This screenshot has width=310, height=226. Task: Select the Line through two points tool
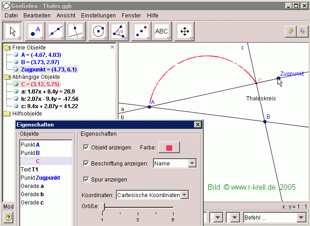55,31
